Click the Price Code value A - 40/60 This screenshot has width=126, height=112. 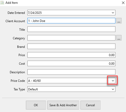tap(34, 81)
